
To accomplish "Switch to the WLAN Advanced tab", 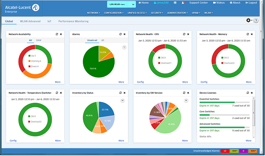I will coord(30,21).
